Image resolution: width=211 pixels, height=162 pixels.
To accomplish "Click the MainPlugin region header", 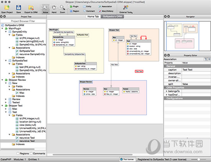I will point(54,29).
